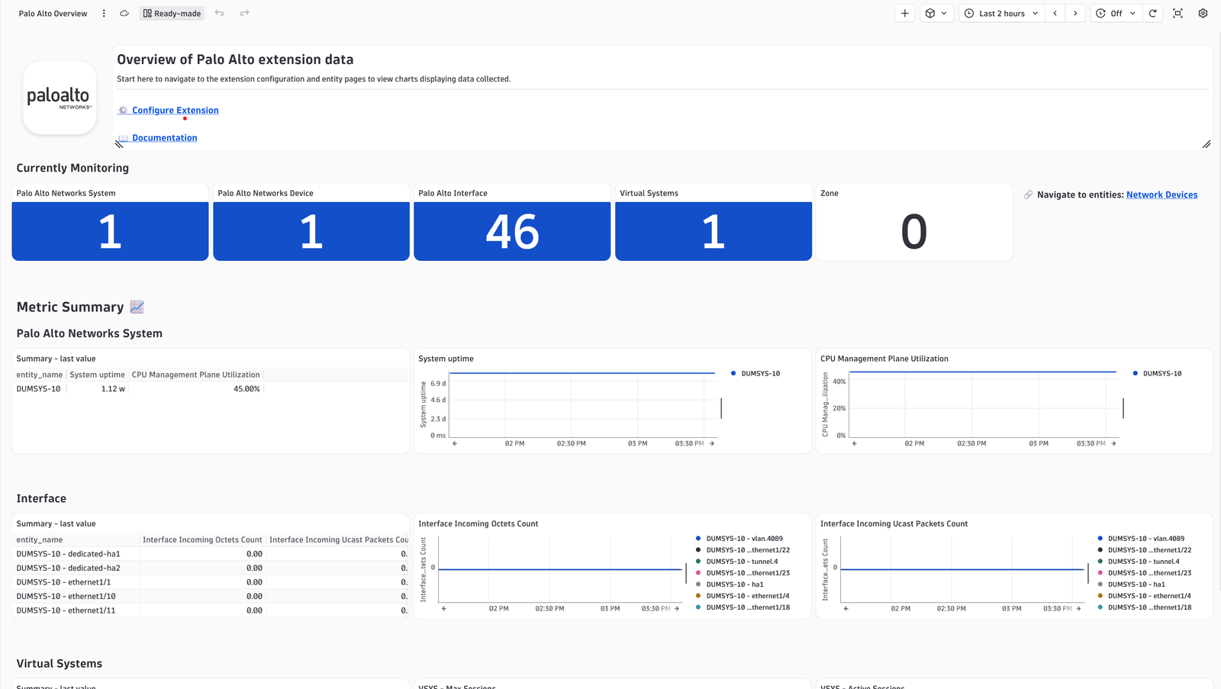Toggle vlan.4089 legend in Incoming Octets chart
Viewport: 1221px width, 689px height.
tap(739, 539)
